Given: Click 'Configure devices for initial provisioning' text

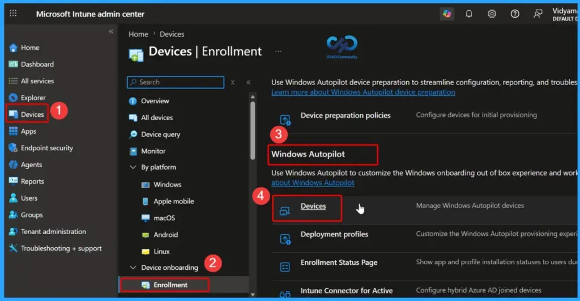Looking at the screenshot, I should 476,115.
